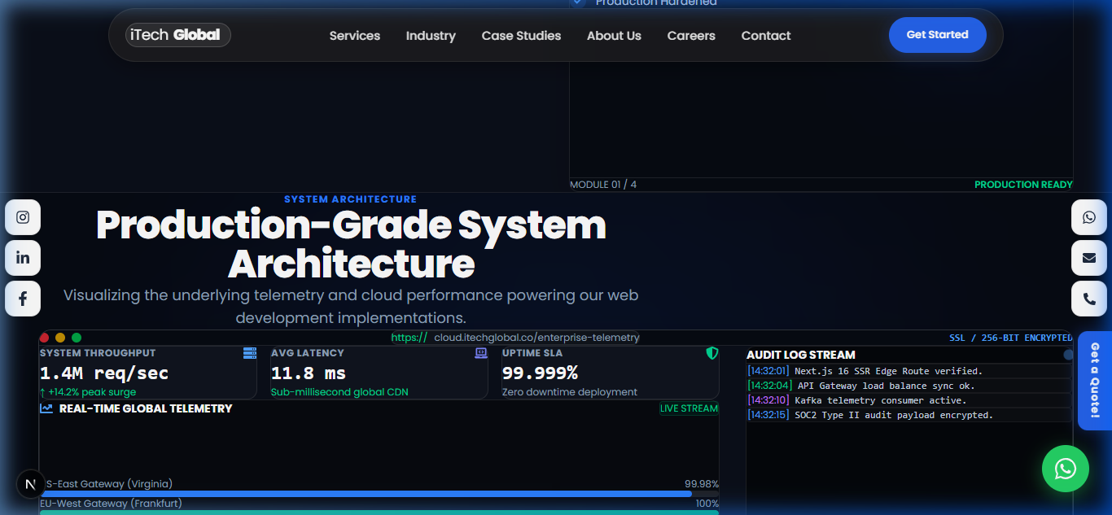The height and width of the screenshot is (515, 1112).
Task: Click the Zero downtime deployment text
Action: [x=570, y=392]
